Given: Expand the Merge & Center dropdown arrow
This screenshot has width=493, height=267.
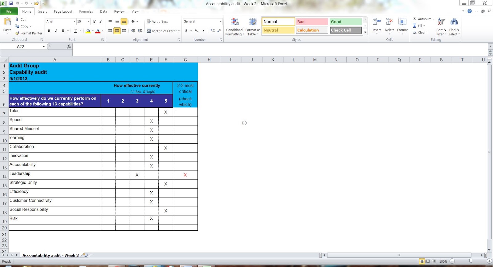Looking at the screenshot, I should click(x=179, y=31).
